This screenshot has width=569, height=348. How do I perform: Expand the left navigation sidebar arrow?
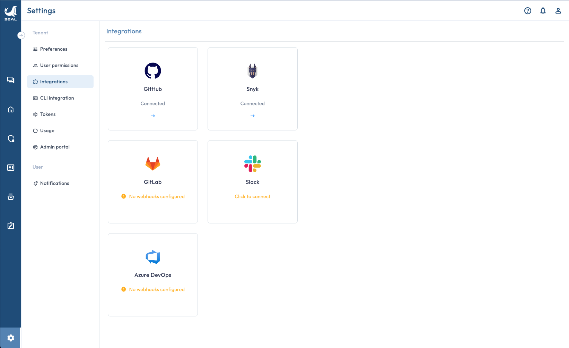(x=21, y=35)
